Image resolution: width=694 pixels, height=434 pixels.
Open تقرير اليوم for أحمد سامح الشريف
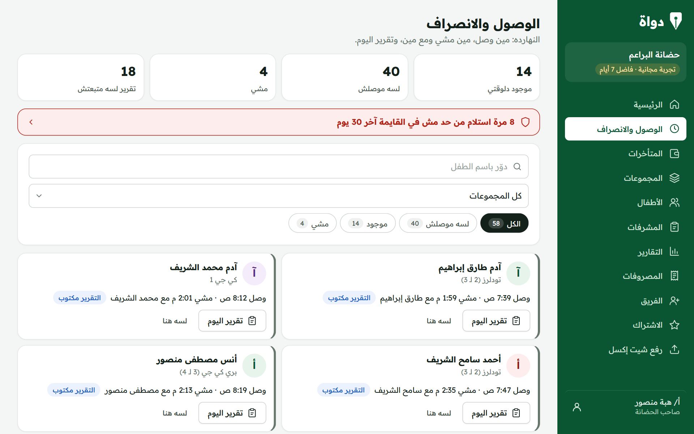tap(496, 413)
